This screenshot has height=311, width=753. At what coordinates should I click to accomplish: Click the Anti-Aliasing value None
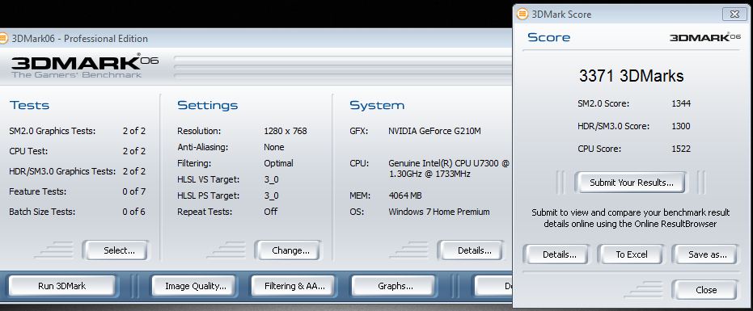click(273, 147)
